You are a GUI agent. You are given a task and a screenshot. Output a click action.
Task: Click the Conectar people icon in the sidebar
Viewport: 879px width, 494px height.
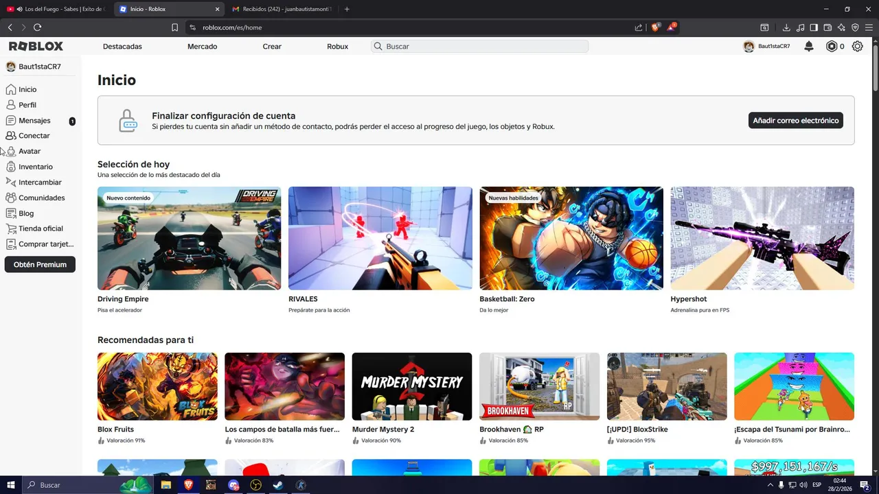pos(10,136)
